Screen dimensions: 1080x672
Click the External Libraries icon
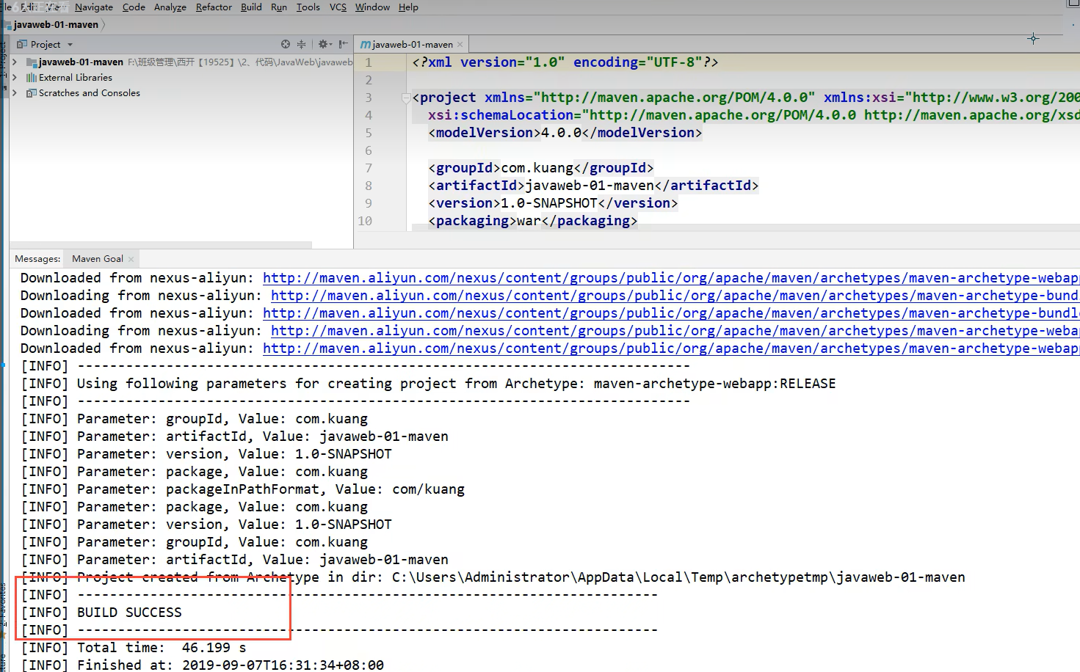tap(32, 78)
